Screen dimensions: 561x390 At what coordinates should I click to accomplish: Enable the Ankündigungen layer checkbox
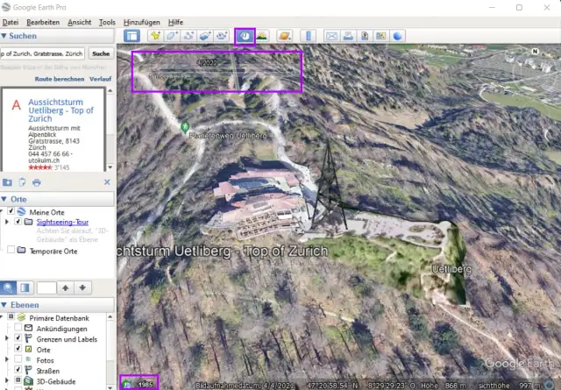[x=19, y=330]
